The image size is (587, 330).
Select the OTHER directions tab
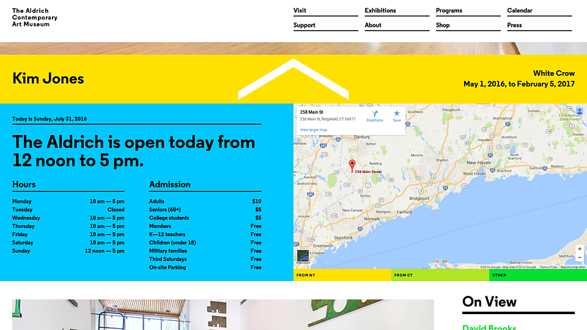click(x=537, y=276)
